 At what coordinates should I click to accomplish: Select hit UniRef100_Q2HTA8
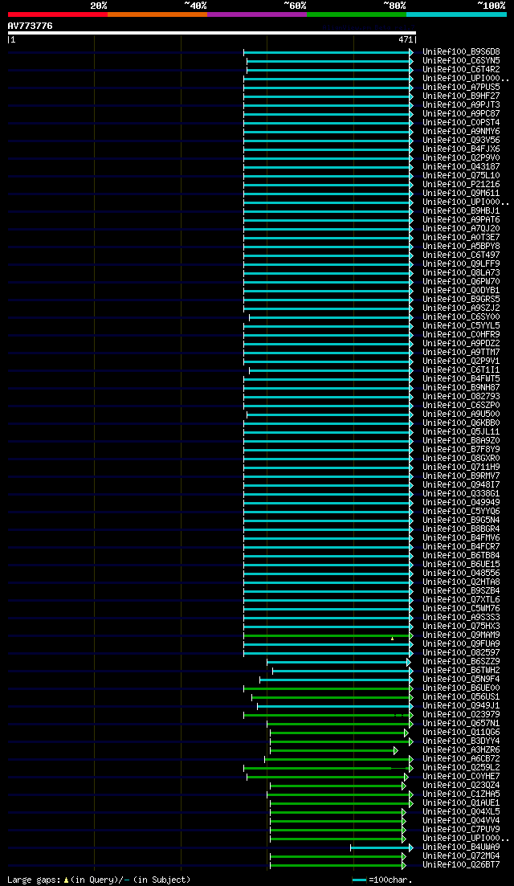click(x=461, y=582)
